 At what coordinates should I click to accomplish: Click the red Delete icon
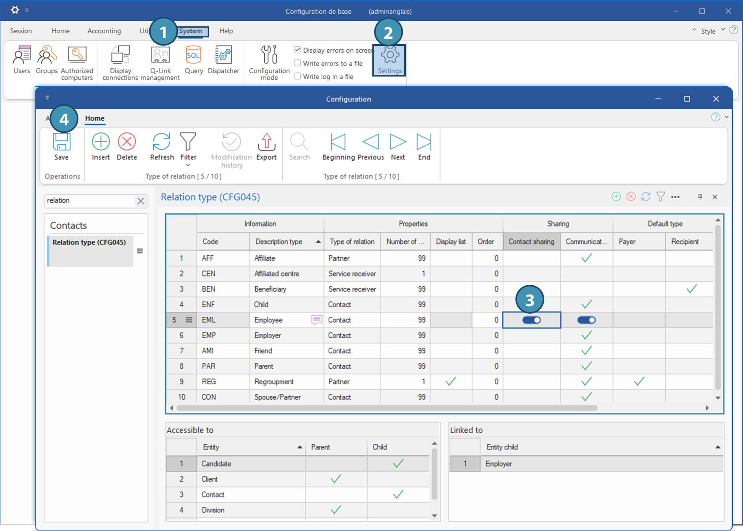pos(127,142)
